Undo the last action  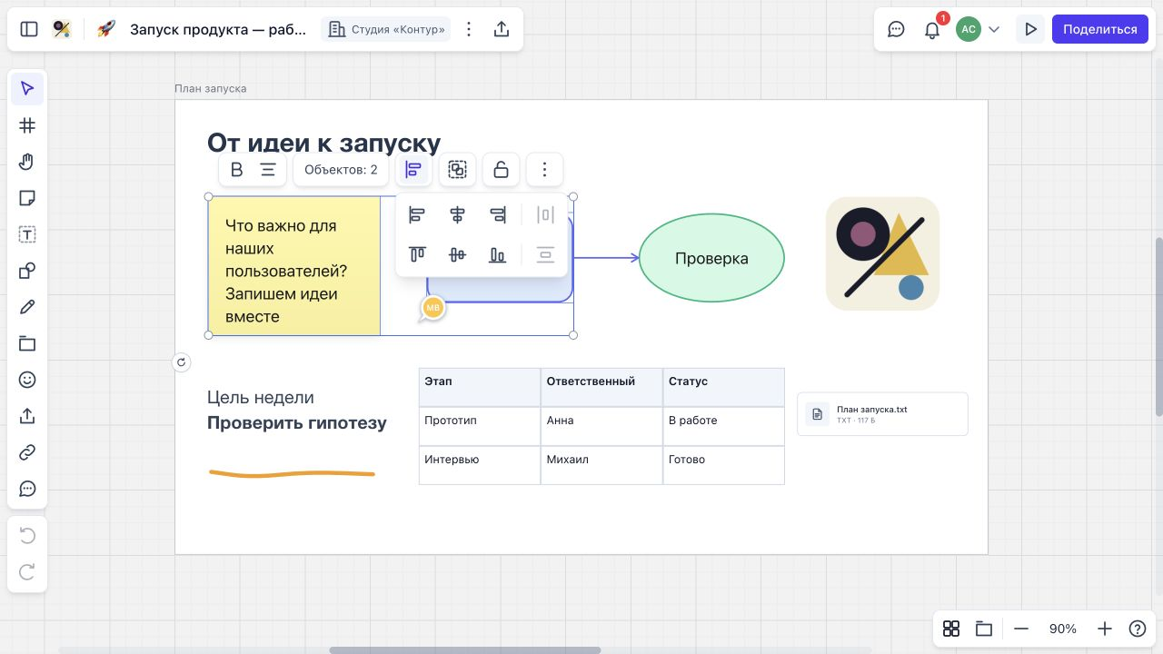pyautogui.click(x=27, y=536)
